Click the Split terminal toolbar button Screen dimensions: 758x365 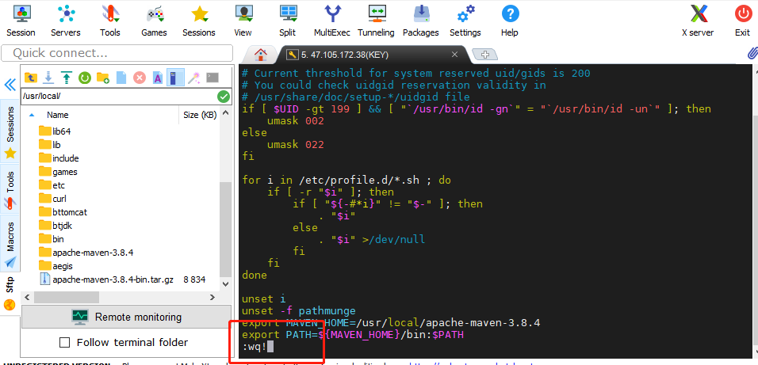point(288,21)
